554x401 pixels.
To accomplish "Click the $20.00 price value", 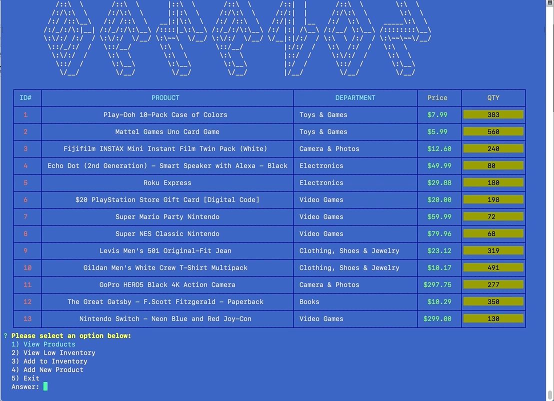I will 439,199.
